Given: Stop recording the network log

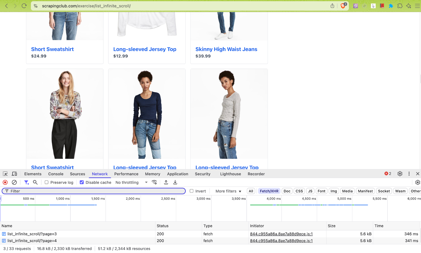Looking at the screenshot, I should tap(5, 182).
